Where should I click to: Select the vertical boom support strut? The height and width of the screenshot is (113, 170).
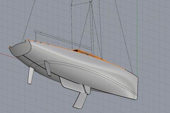(36, 36)
